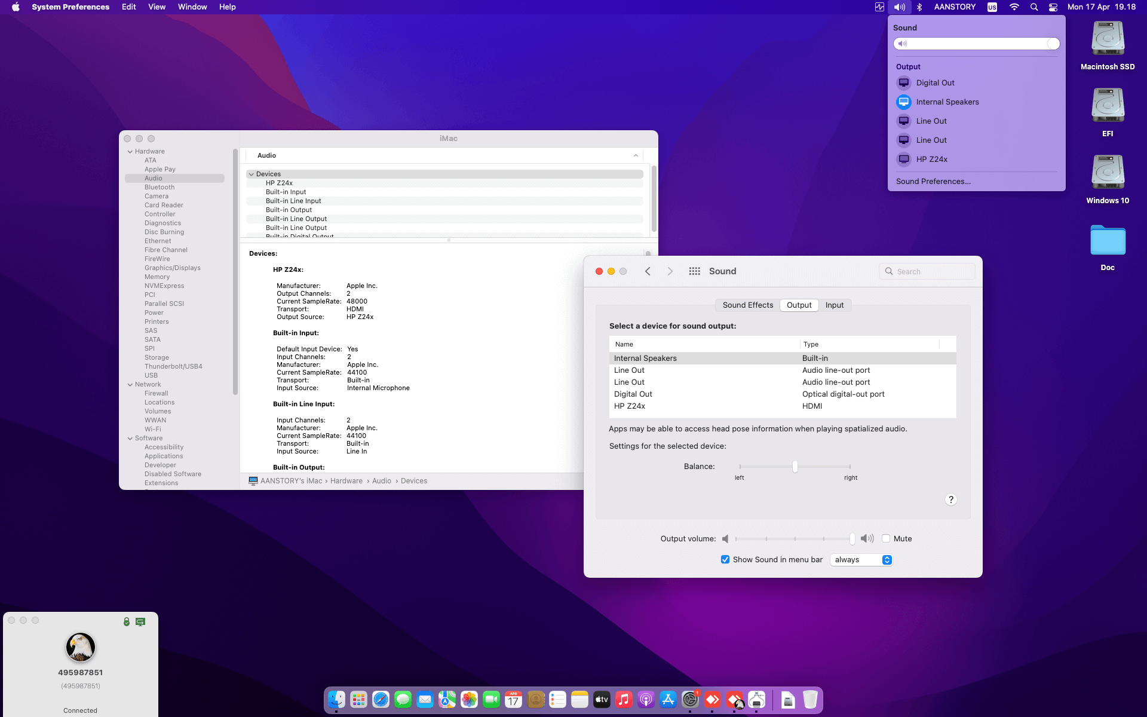Launch Music from the Dock
The width and height of the screenshot is (1147, 717).
tap(623, 699)
